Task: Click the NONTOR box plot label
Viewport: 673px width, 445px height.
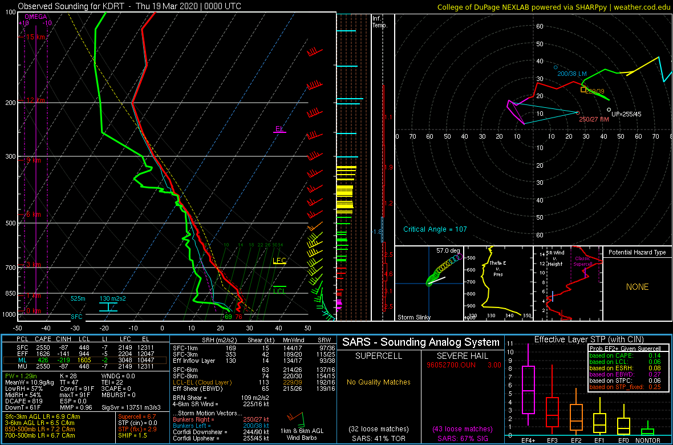Action: coord(648,440)
